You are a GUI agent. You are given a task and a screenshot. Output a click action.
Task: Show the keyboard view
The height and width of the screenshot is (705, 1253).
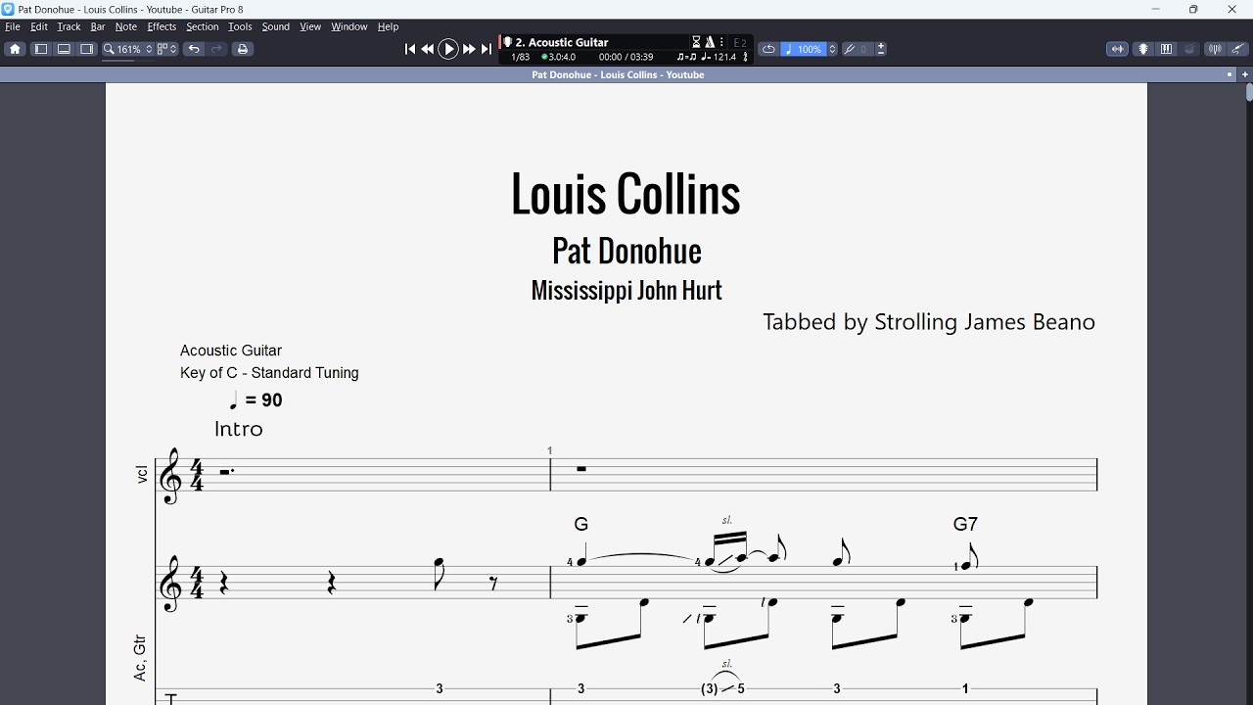(x=1167, y=49)
